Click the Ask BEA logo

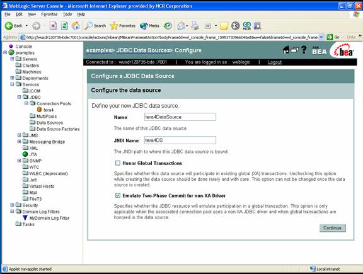(320, 50)
